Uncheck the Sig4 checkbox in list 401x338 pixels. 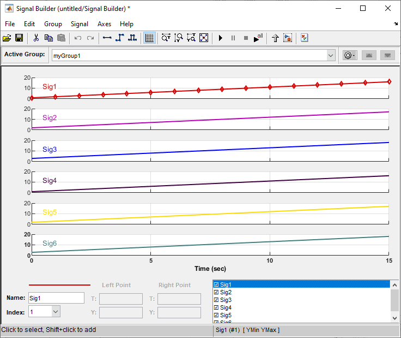216,307
